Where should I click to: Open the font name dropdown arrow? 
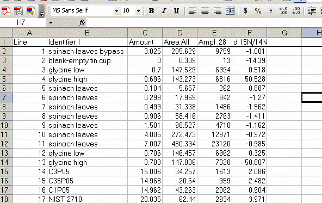point(116,11)
